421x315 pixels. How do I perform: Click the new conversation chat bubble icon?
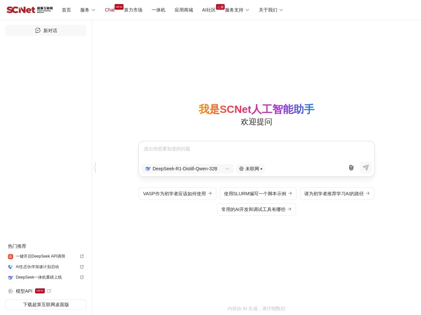[x=38, y=30]
